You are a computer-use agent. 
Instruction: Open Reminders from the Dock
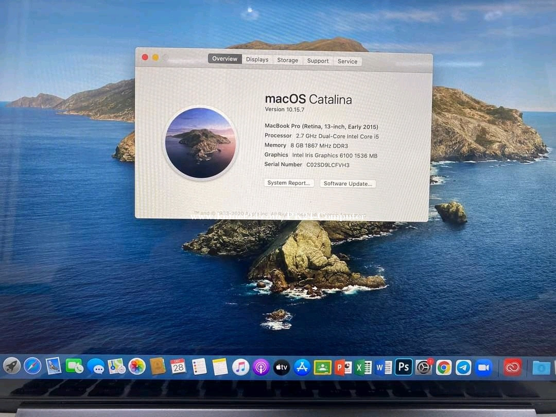(x=199, y=367)
